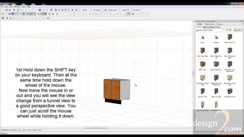Switch to the Furniture sub-tab
The image size is (244, 137).
tap(199, 27)
